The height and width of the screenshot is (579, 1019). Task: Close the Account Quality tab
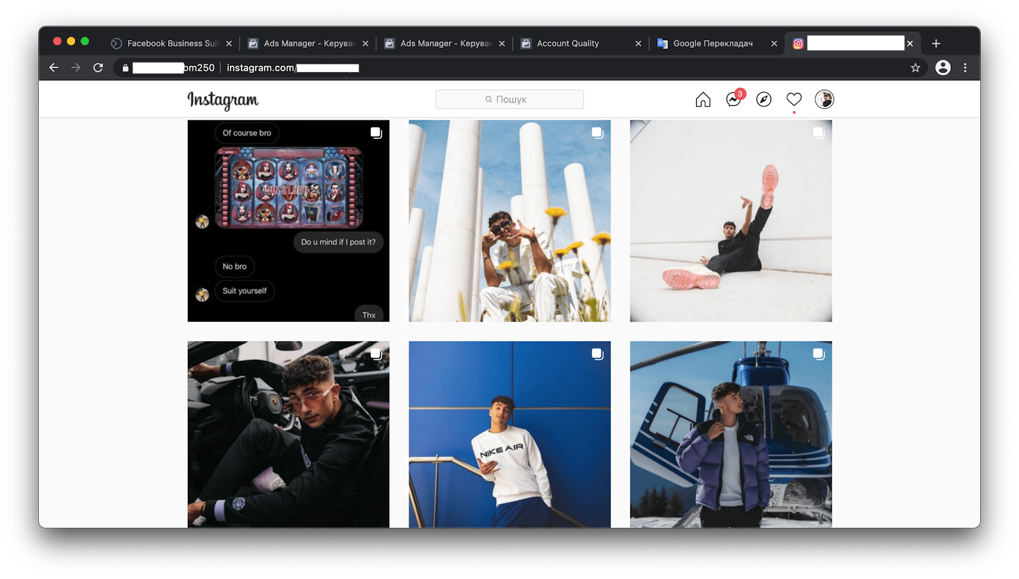638,43
